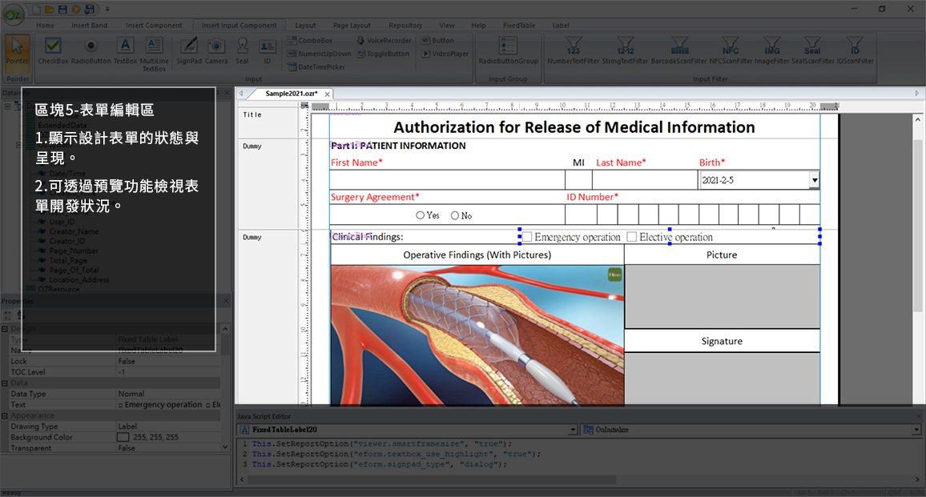Viewport: 926px width, 497px height.
Task: Check the Emergency operation checkbox
Action: [x=527, y=237]
